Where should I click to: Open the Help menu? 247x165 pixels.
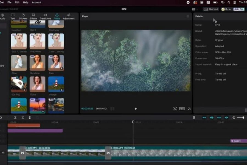(x=26, y=2)
